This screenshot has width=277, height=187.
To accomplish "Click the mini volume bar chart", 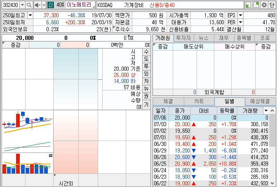I will (x=28, y=164).
